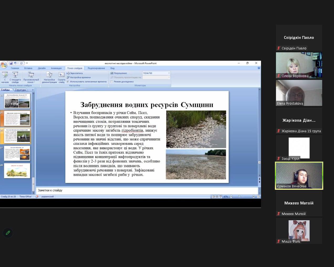334x267 pixels.
Task: Click the Office button logo
Action: pyautogui.click(x=4, y=65)
